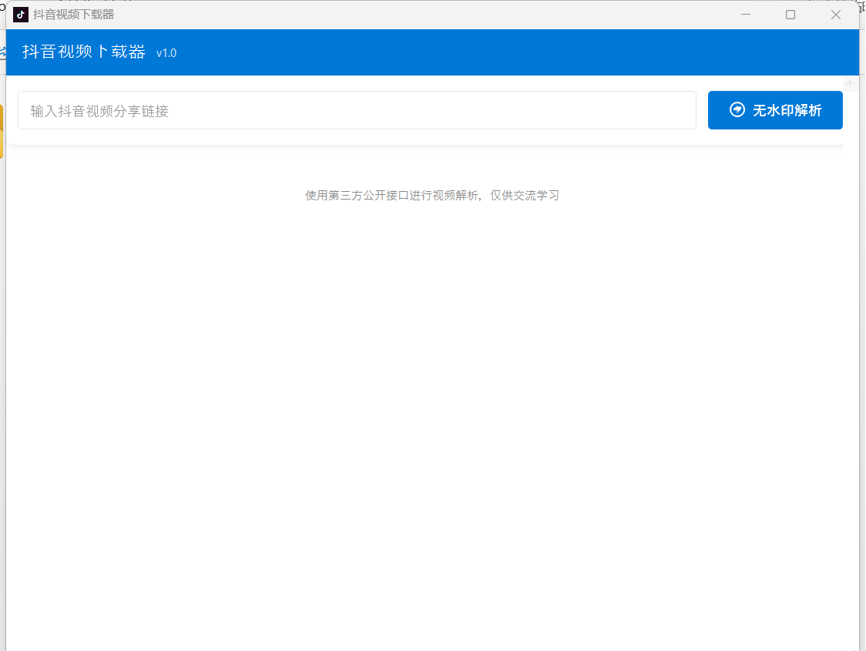This screenshot has width=866, height=651.
Task: Click the 无水印解析 button
Action: pyautogui.click(x=775, y=110)
